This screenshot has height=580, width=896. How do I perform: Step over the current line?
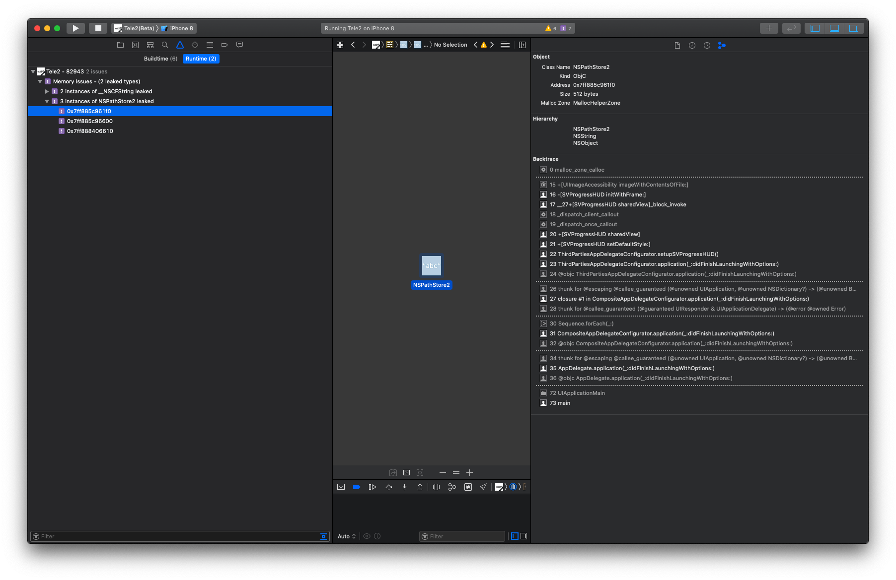(x=388, y=487)
